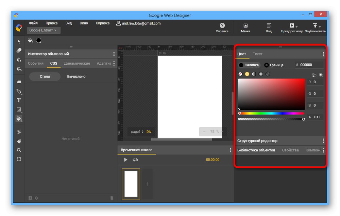Switch to the Динамические tab

tap(77, 63)
